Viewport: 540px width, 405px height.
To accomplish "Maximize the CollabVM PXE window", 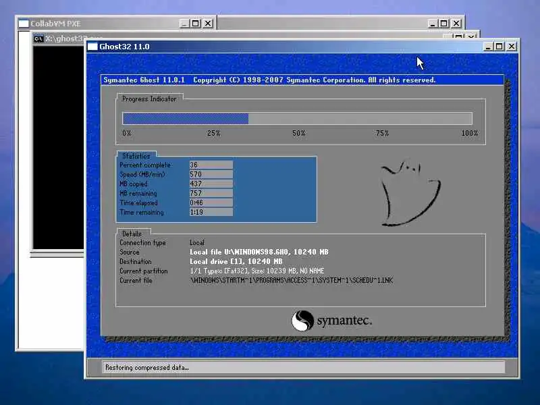I will click(x=195, y=24).
